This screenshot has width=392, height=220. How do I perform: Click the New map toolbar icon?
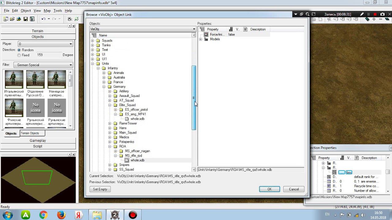(x=6, y=19)
